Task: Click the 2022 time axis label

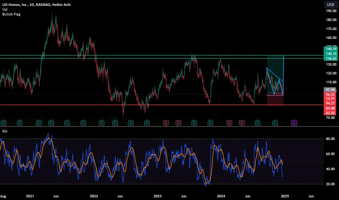Action: click(94, 196)
